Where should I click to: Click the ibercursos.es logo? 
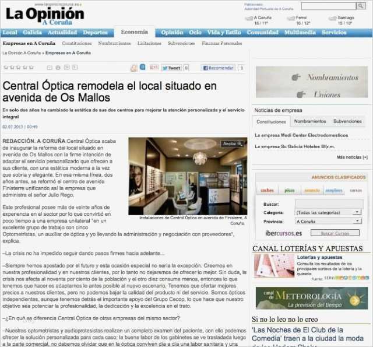pyautogui.click(x=284, y=233)
